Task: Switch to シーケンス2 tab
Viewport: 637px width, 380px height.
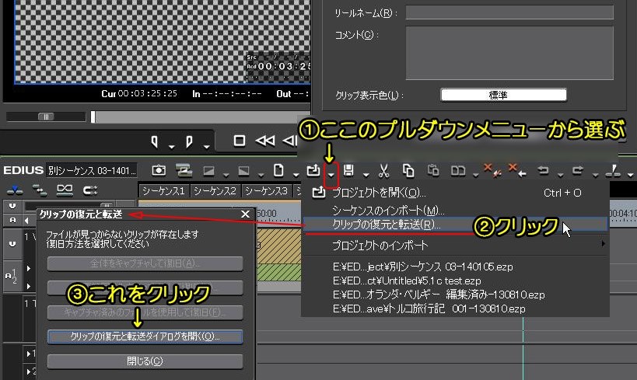Action: pos(215,191)
